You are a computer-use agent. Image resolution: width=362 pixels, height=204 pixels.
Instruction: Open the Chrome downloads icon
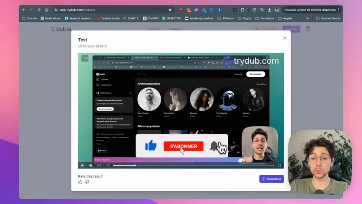[x=269, y=10]
